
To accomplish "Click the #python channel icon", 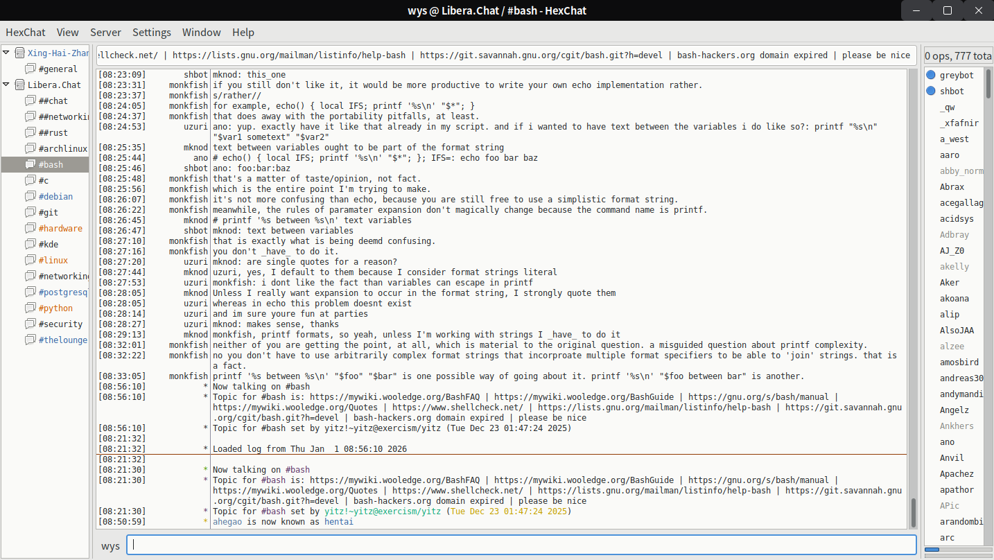I will (x=30, y=308).
